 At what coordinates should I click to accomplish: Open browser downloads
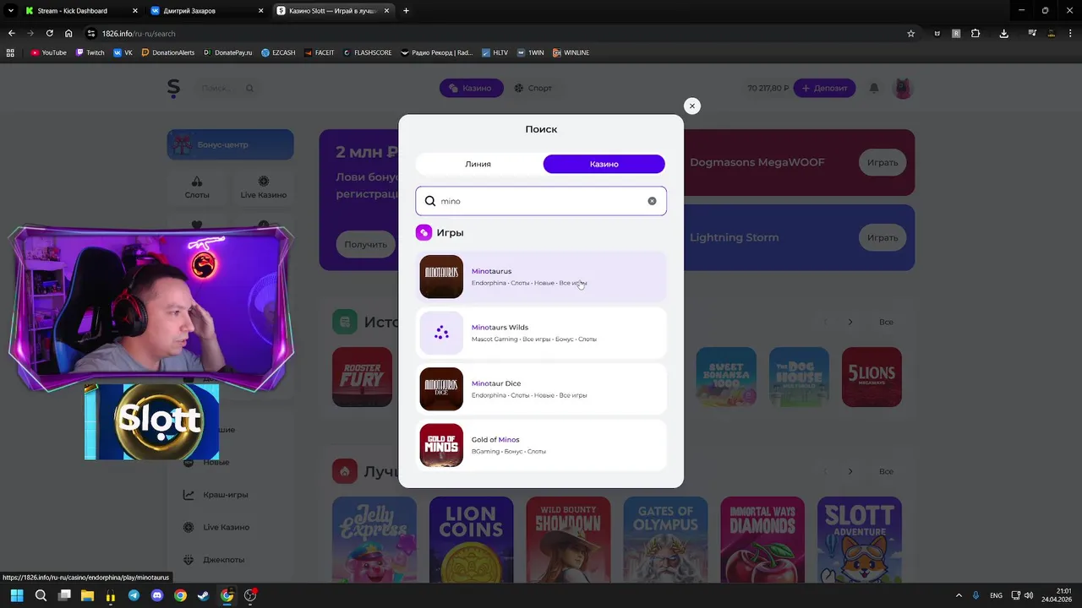(x=1003, y=34)
